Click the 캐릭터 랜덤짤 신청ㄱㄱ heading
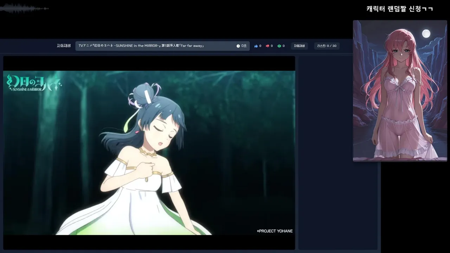Image resolution: width=450 pixels, height=253 pixels. 400,9
